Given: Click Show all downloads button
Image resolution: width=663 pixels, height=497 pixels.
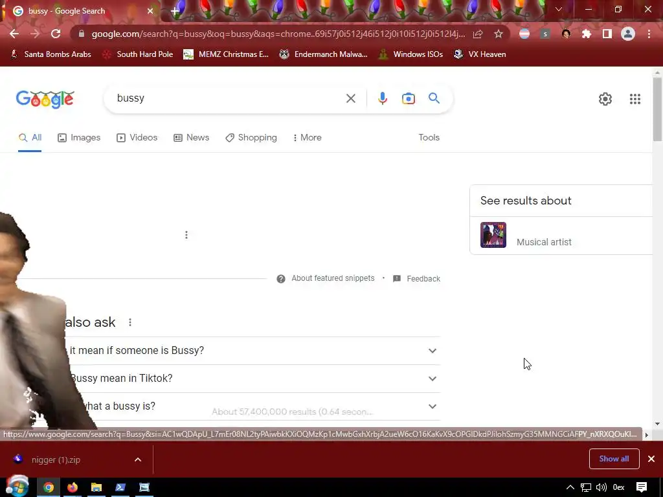Looking at the screenshot, I should tap(614, 459).
